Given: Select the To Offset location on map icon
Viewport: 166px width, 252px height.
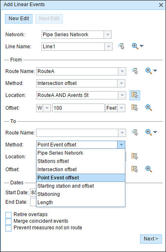Looking at the screenshot, I should [x=135, y=169].
